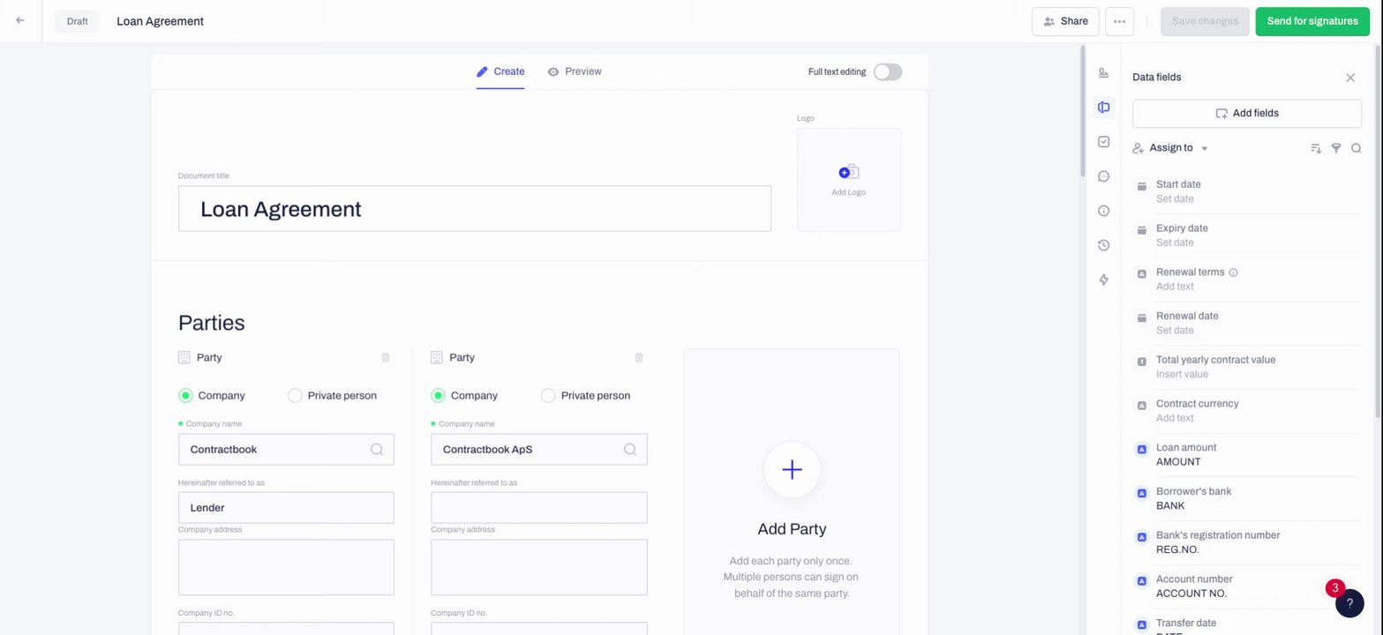The width and height of the screenshot is (1383, 635).
Task: Click the Loan Agreement title in header
Action: pyautogui.click(x=160, y=21)
